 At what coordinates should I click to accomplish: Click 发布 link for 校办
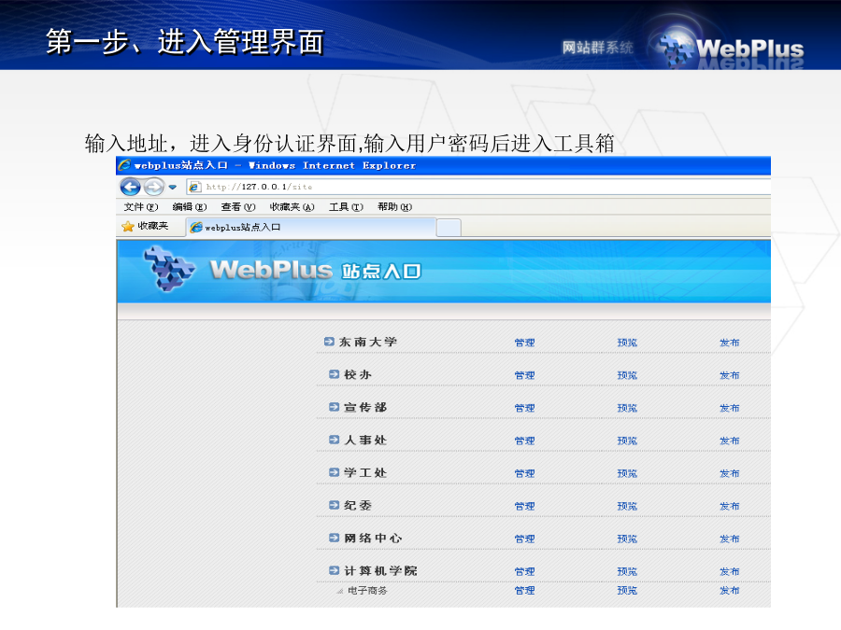point(730,375)
